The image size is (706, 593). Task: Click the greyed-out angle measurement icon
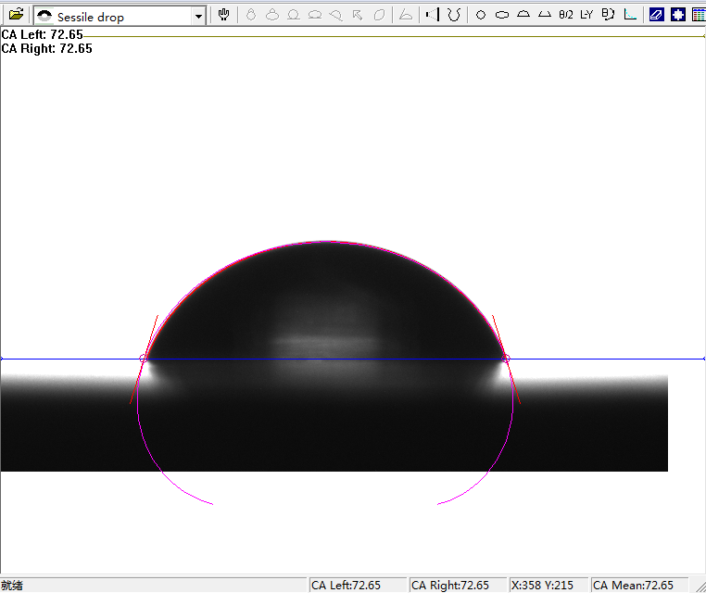coord(405,15)
